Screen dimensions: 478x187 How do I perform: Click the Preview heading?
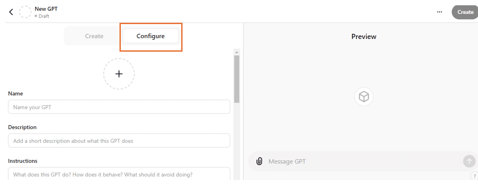coord(364,37)
